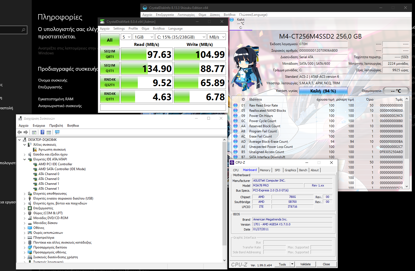
Task: Click the Close button in CPU-Z
Action: click(326, 264)
